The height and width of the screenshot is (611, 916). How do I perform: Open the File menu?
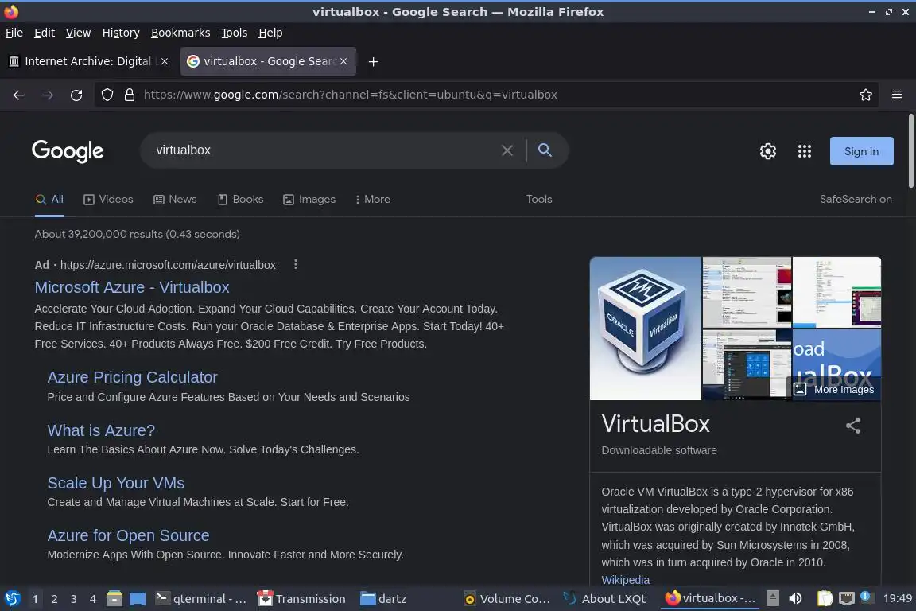(x=14, y=33)
